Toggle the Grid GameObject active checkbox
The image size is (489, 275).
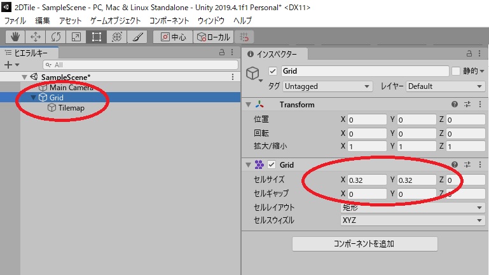[x=273, y=71]
